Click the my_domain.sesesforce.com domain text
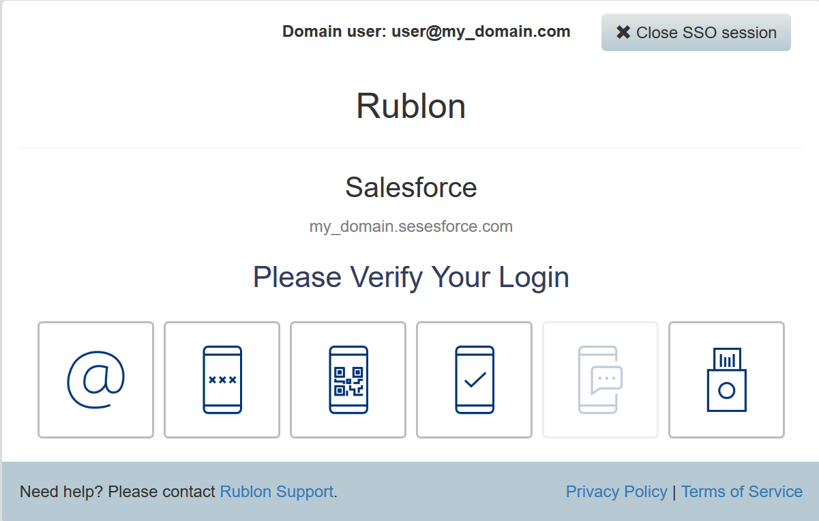Screen dimensions: 819x521 click(411, 226)
